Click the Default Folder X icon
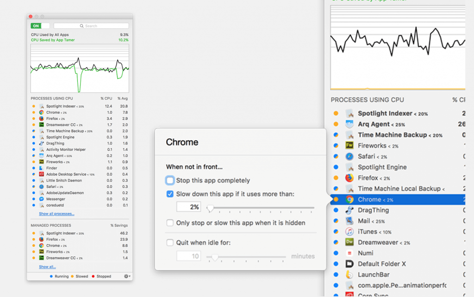 tap(349, 264)
